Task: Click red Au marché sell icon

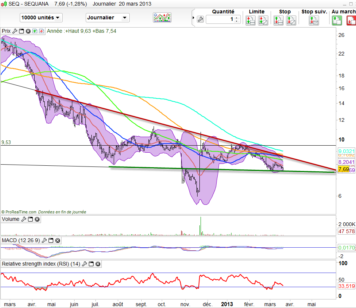Action: [351, 20]
